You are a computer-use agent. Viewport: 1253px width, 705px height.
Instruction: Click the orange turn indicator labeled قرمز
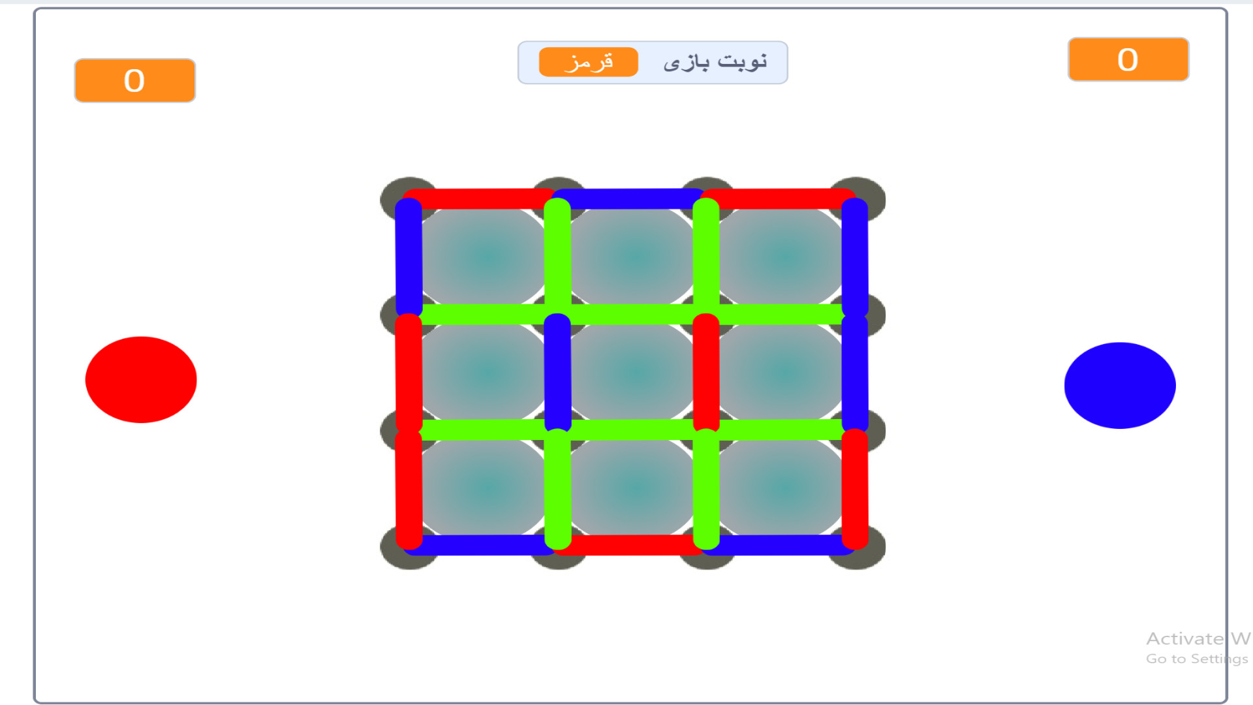pos(588,62)
